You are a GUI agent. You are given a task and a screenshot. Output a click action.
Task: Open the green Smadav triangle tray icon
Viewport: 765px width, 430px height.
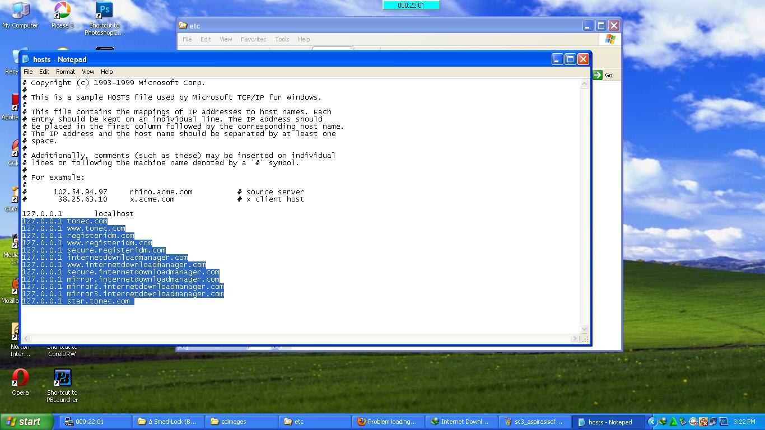click(x=673, y=422)
